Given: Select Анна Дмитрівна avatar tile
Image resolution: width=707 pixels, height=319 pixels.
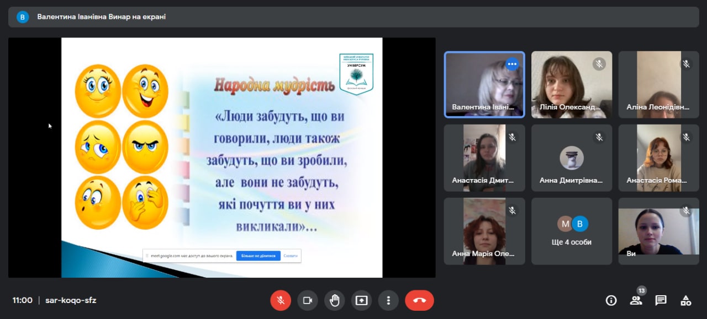Looking at the screenshot, I should (572, 158).
